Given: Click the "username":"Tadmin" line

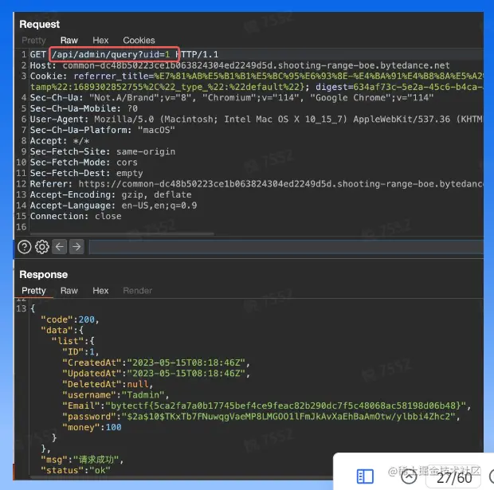Looking at the screenshot, I should (116, 395).
